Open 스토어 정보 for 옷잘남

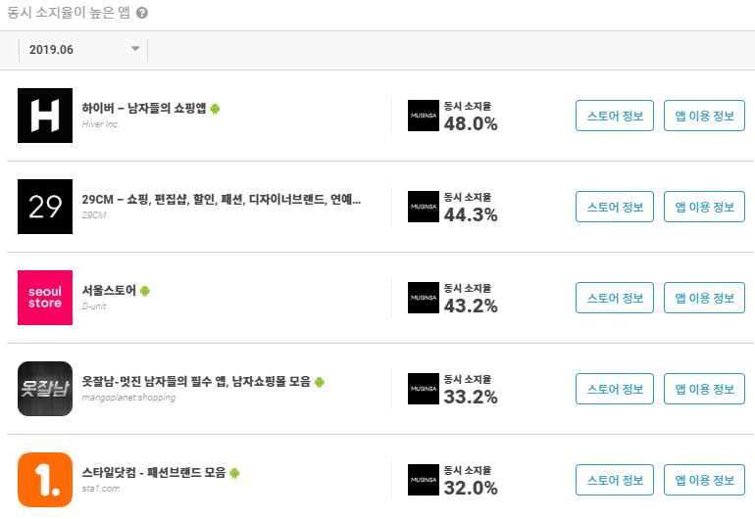click(x=615, y=389)
